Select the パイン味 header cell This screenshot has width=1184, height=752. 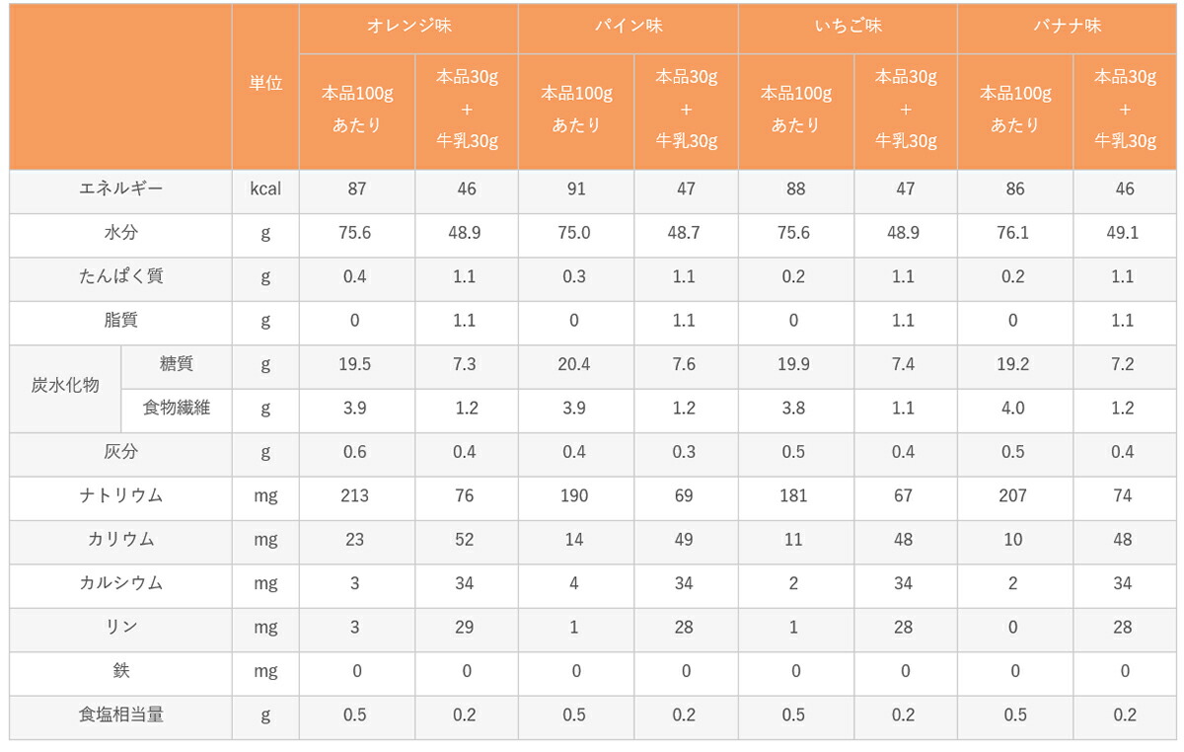coord(629,28)
